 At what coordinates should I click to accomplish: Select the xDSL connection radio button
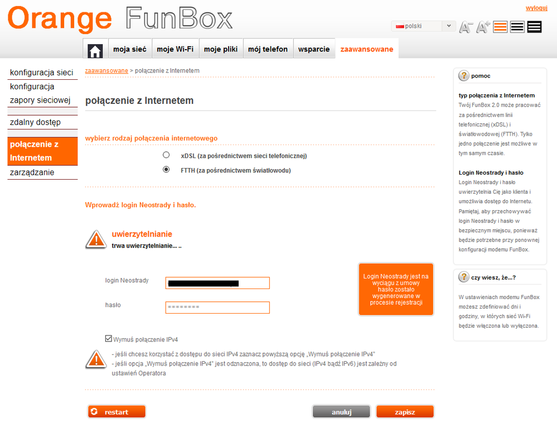(x=166, y=155)
